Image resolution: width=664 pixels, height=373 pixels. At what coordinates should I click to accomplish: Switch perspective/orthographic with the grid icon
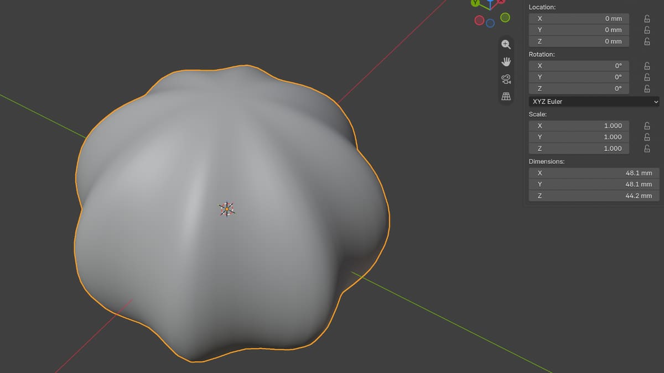[506, 96]
